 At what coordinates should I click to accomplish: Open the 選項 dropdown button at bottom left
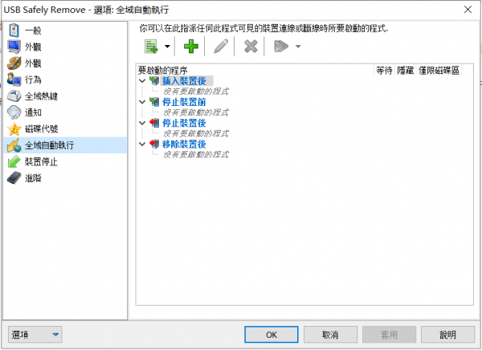(35, 334)
